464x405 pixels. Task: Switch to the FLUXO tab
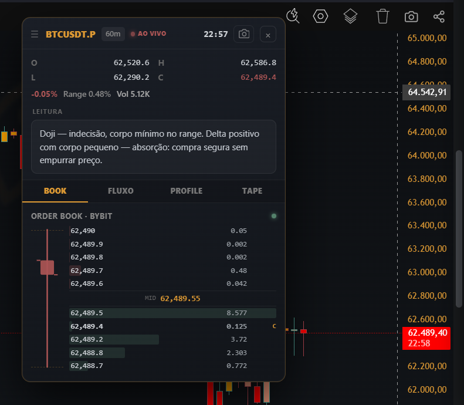(x=121, y=191)
